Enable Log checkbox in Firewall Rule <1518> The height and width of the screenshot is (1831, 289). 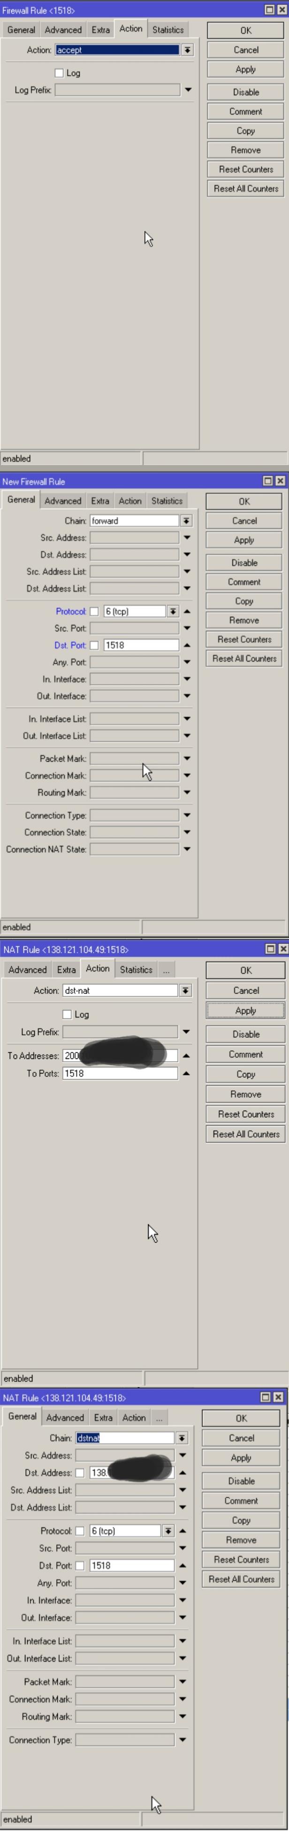coord(60,72)
